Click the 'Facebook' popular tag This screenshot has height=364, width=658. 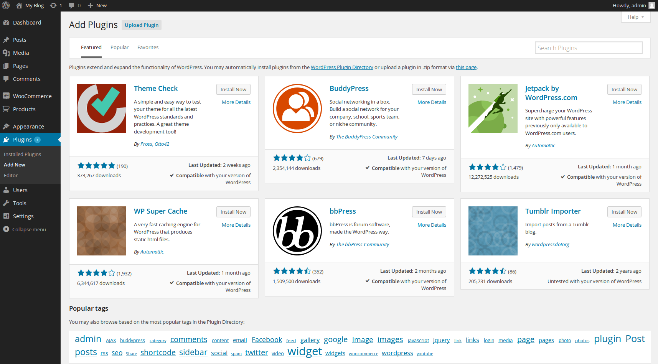(x=267, y=340)
